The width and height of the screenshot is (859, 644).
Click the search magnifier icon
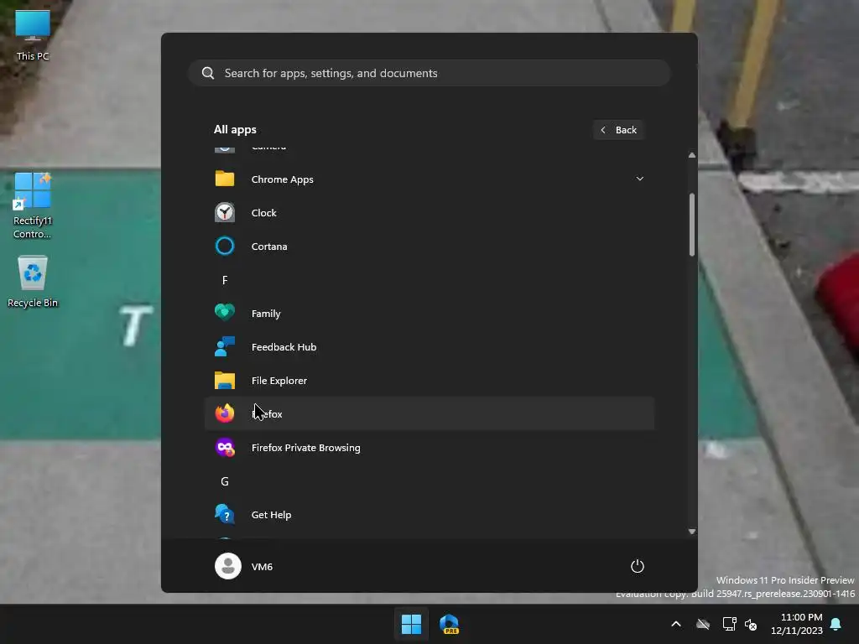tap(208, 73)
